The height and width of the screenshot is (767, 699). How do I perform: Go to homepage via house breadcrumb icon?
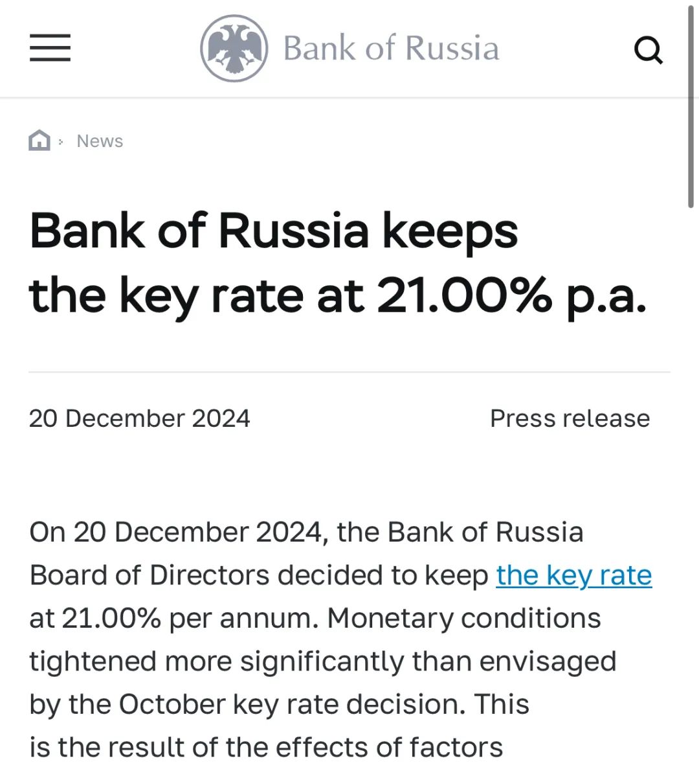point(39,140)
